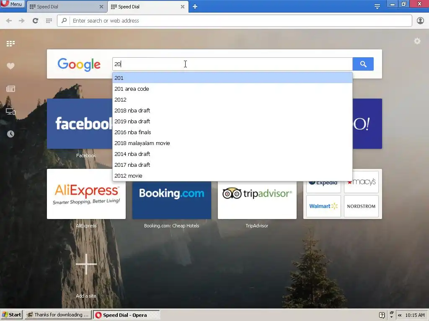Open the TripAdvisor speed dial tile
Viewport: 429px width, 321px height.
pos(257,200)
